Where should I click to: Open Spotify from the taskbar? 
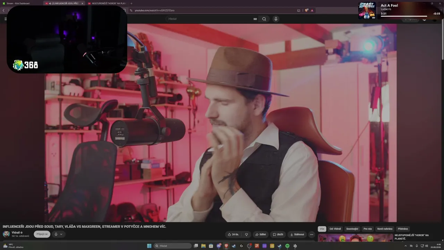287,246
